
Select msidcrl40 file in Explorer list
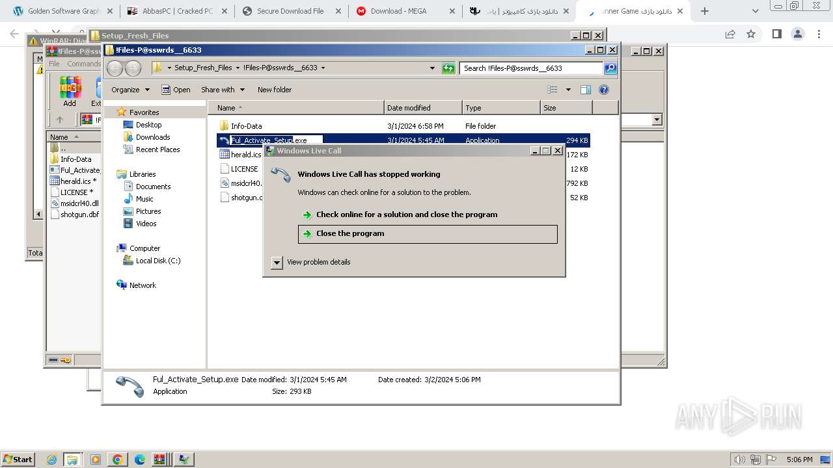pyautogui.click(x=241, y=183)
